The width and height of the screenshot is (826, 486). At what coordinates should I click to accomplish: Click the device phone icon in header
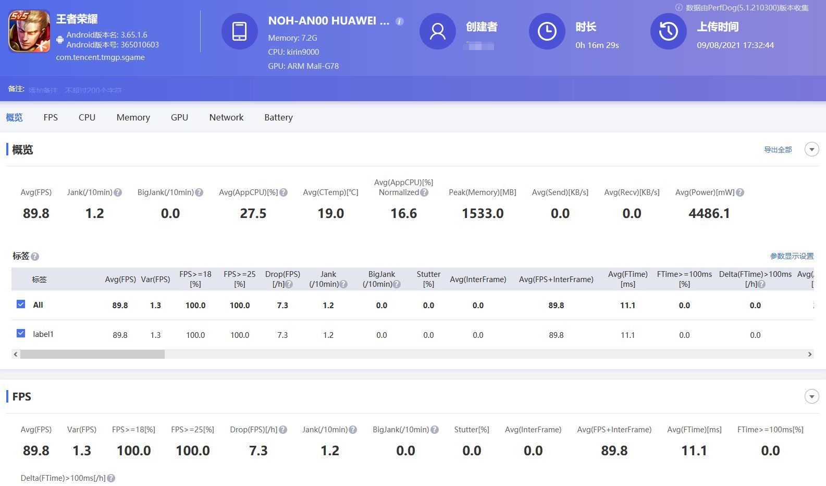click(239, 31)
